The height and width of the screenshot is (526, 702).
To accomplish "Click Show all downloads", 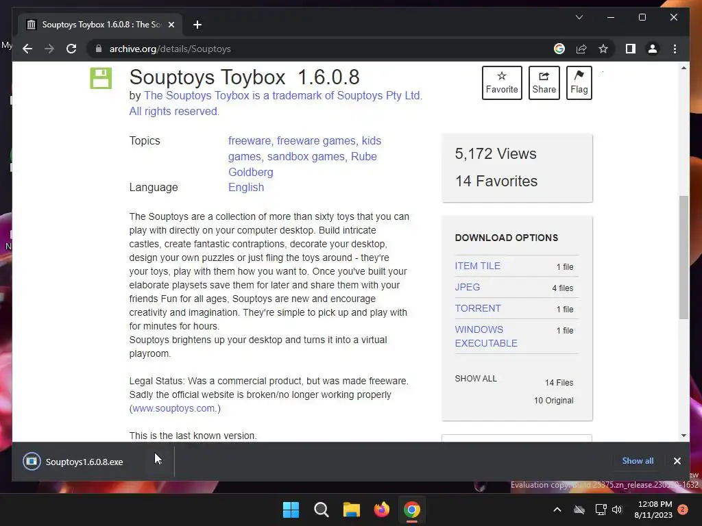I will pos(638,461).
